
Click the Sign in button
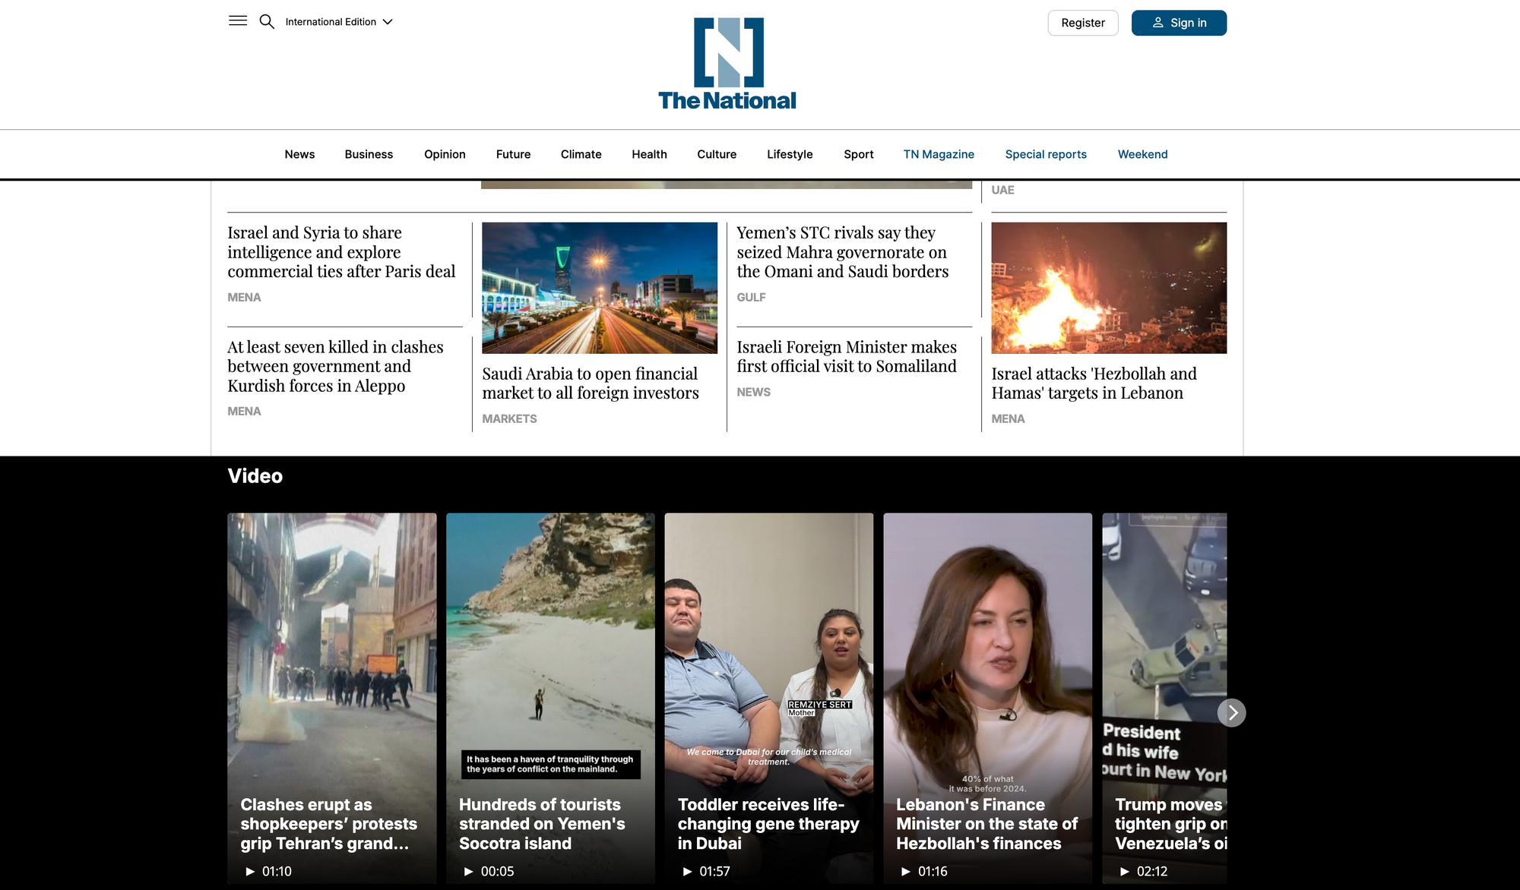click(x=1179, y=23)
